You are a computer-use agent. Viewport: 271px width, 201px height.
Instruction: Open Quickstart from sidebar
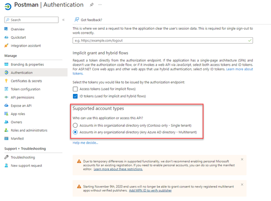[x=18, y=38]
